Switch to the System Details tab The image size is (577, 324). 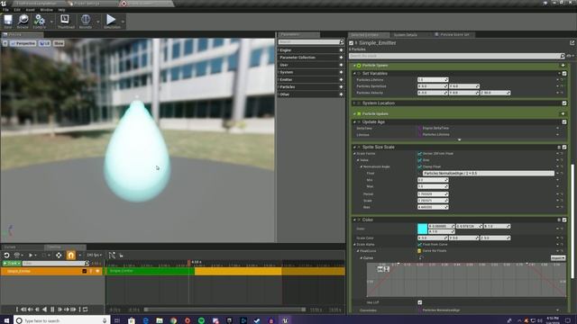[406, 35]
